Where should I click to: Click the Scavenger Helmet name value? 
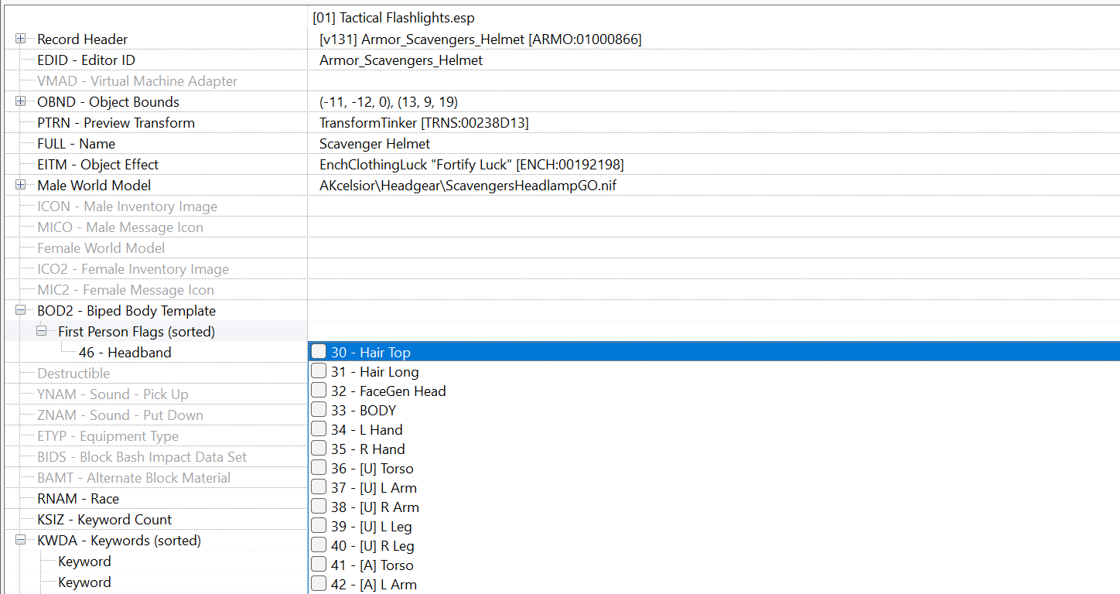(374, 143)
